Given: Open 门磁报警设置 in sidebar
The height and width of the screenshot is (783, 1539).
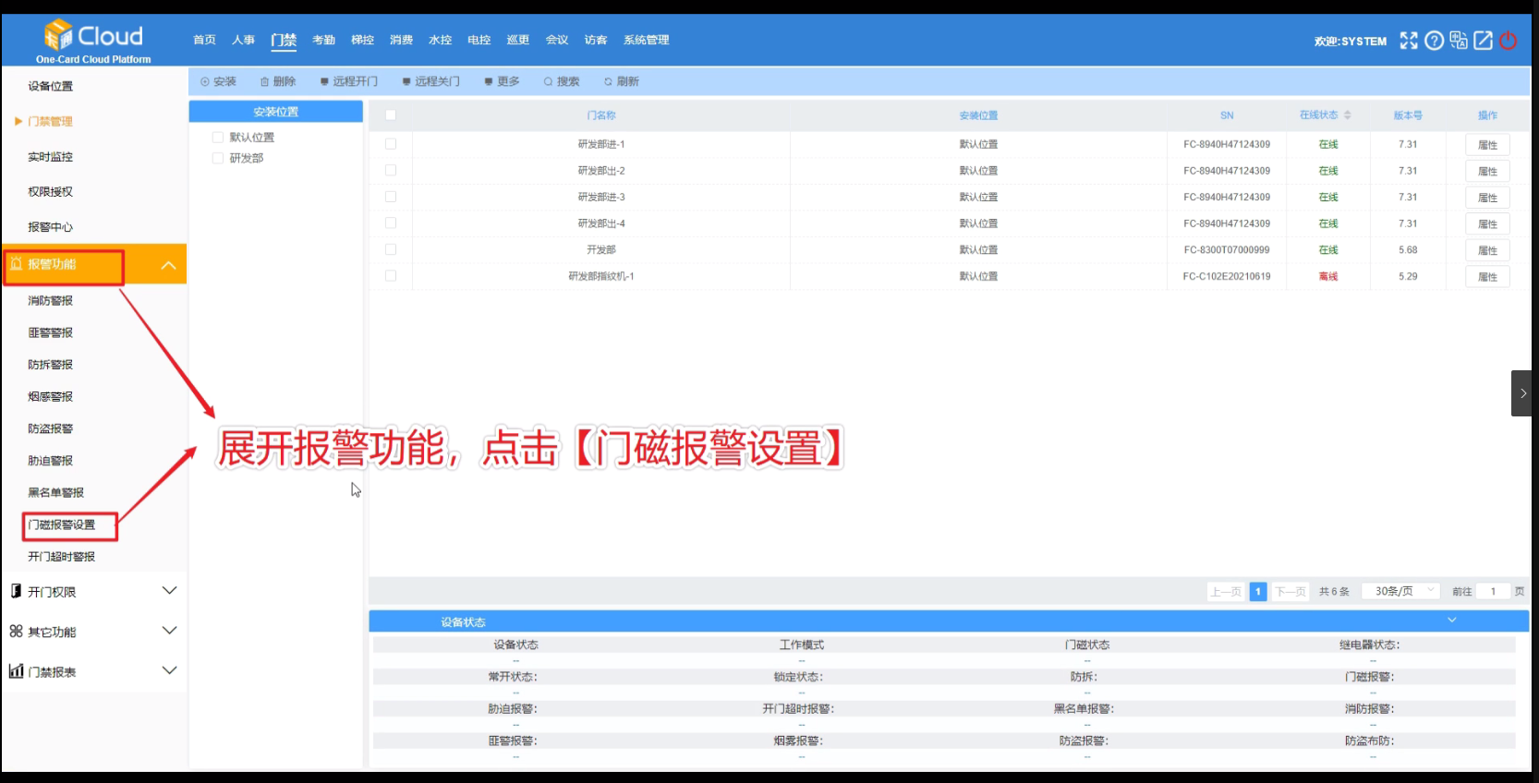Looking at the screenshot, I should click(61, 524).
